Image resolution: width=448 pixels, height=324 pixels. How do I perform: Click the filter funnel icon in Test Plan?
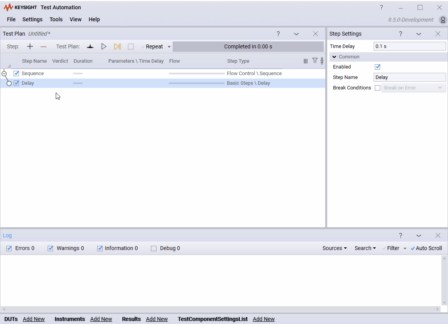315,60
